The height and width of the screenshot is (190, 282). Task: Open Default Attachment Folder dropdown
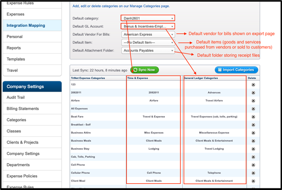(147, 51)
